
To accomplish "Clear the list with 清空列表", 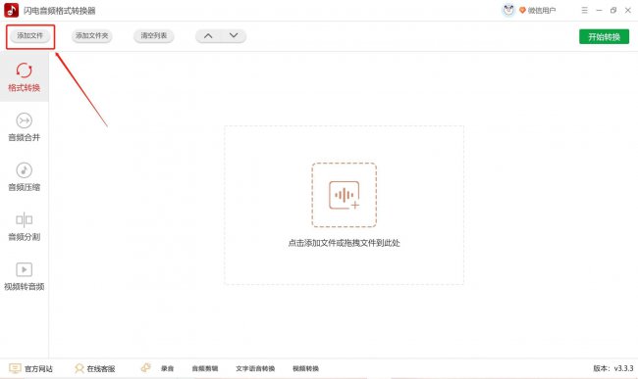I will click(154, 35).
